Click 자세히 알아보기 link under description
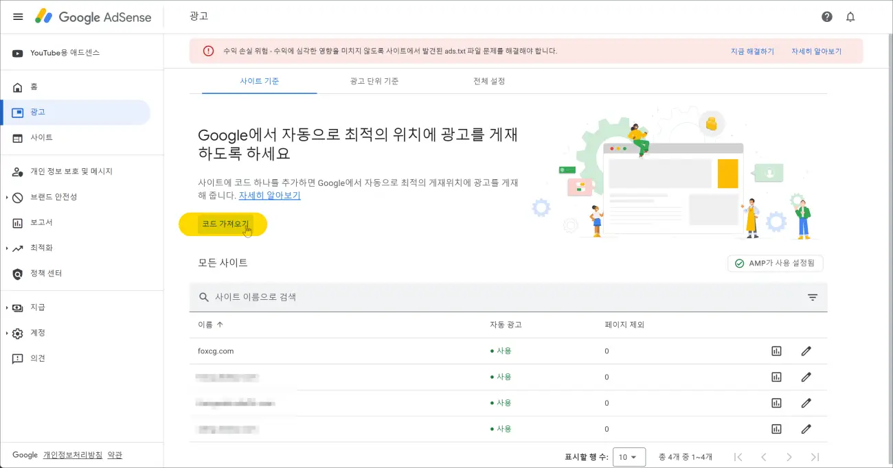This screenshot has width=893, height=468. click(x=269, y=196)
